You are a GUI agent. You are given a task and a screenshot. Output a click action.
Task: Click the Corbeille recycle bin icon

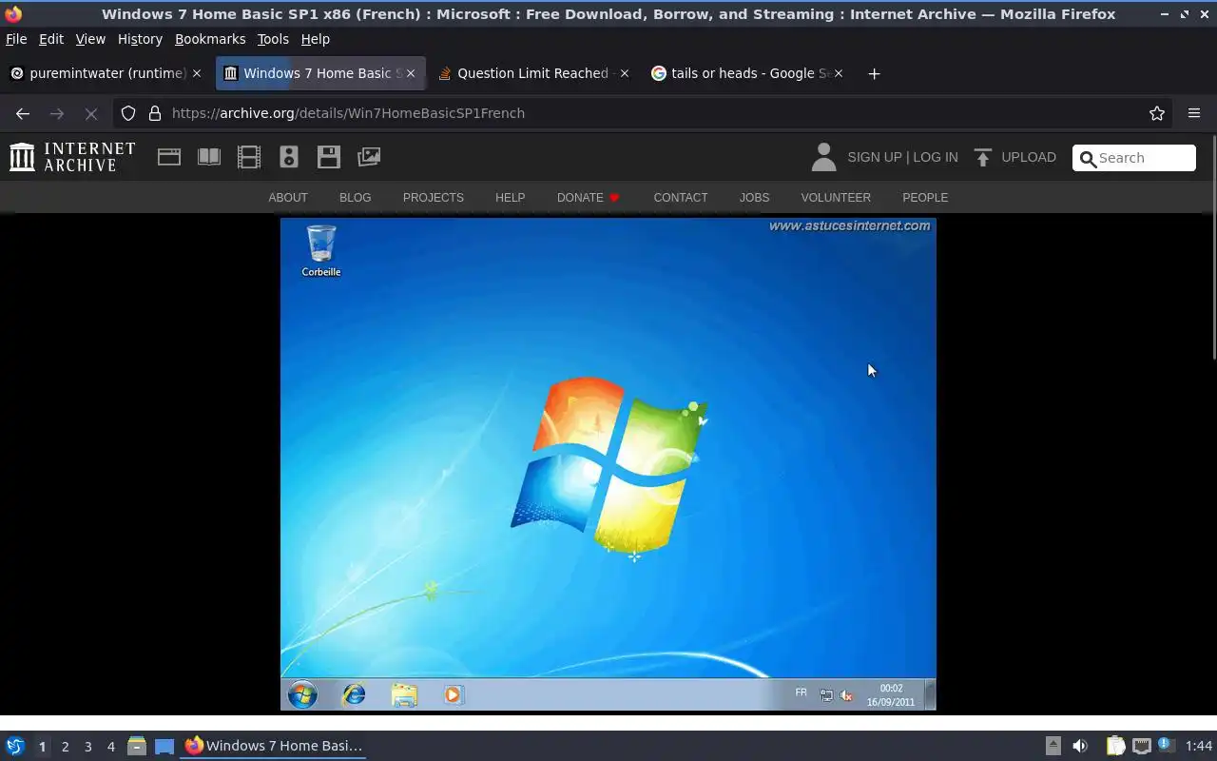click(x=321, y=251)
